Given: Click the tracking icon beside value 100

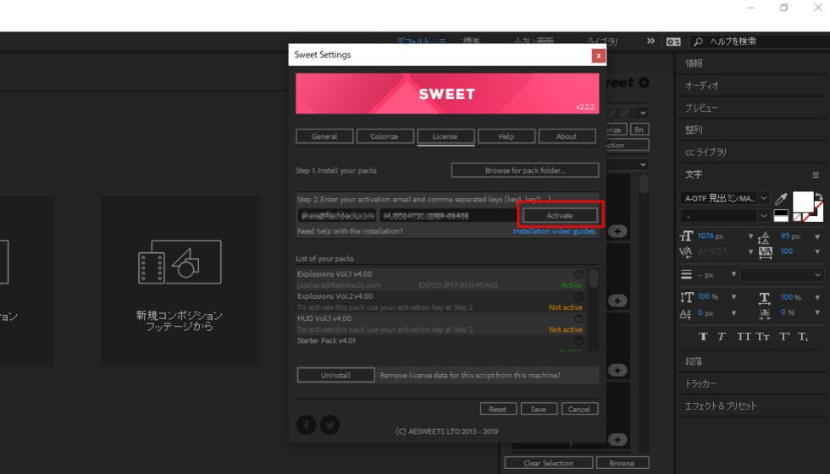Looking at the screenshot, I should pos(766,252).
